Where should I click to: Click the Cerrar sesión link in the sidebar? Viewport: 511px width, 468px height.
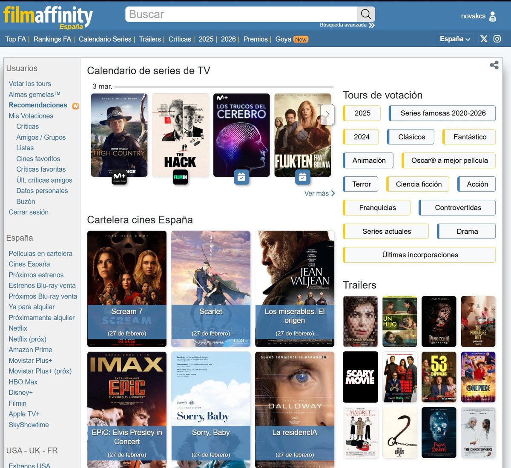coord(28,212)
